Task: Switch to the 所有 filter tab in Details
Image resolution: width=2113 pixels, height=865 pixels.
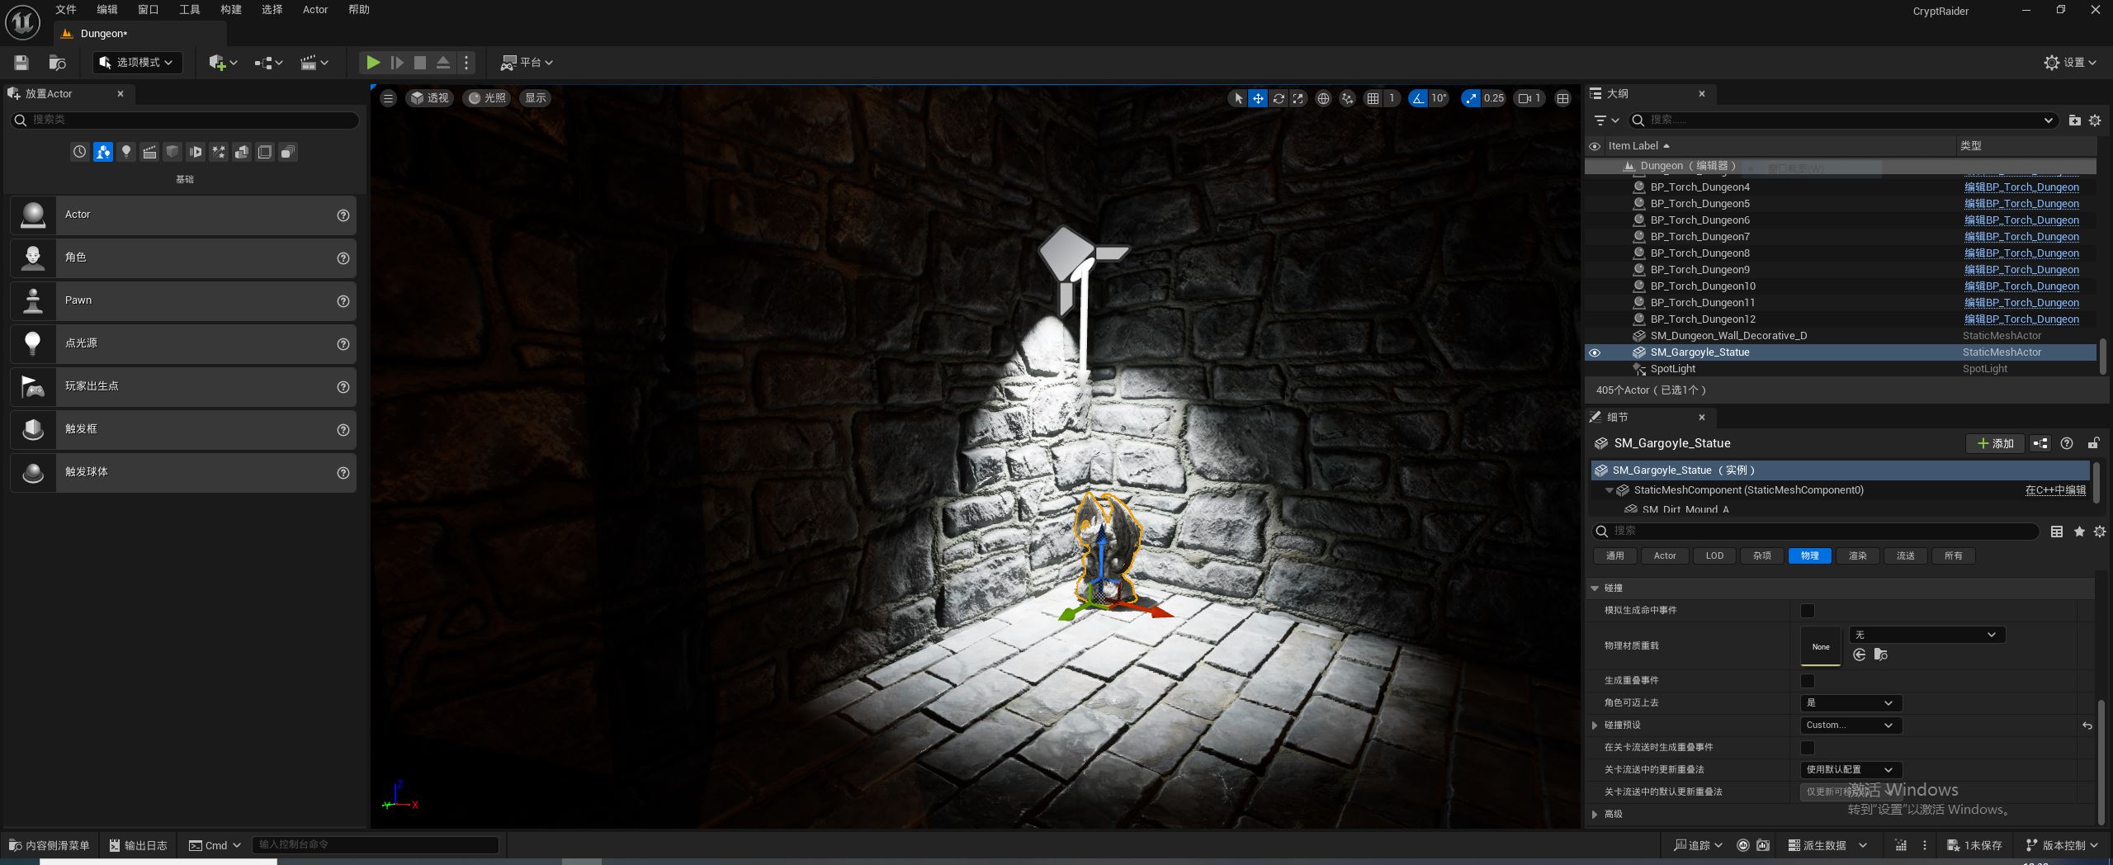Action: click(1953, 556)
